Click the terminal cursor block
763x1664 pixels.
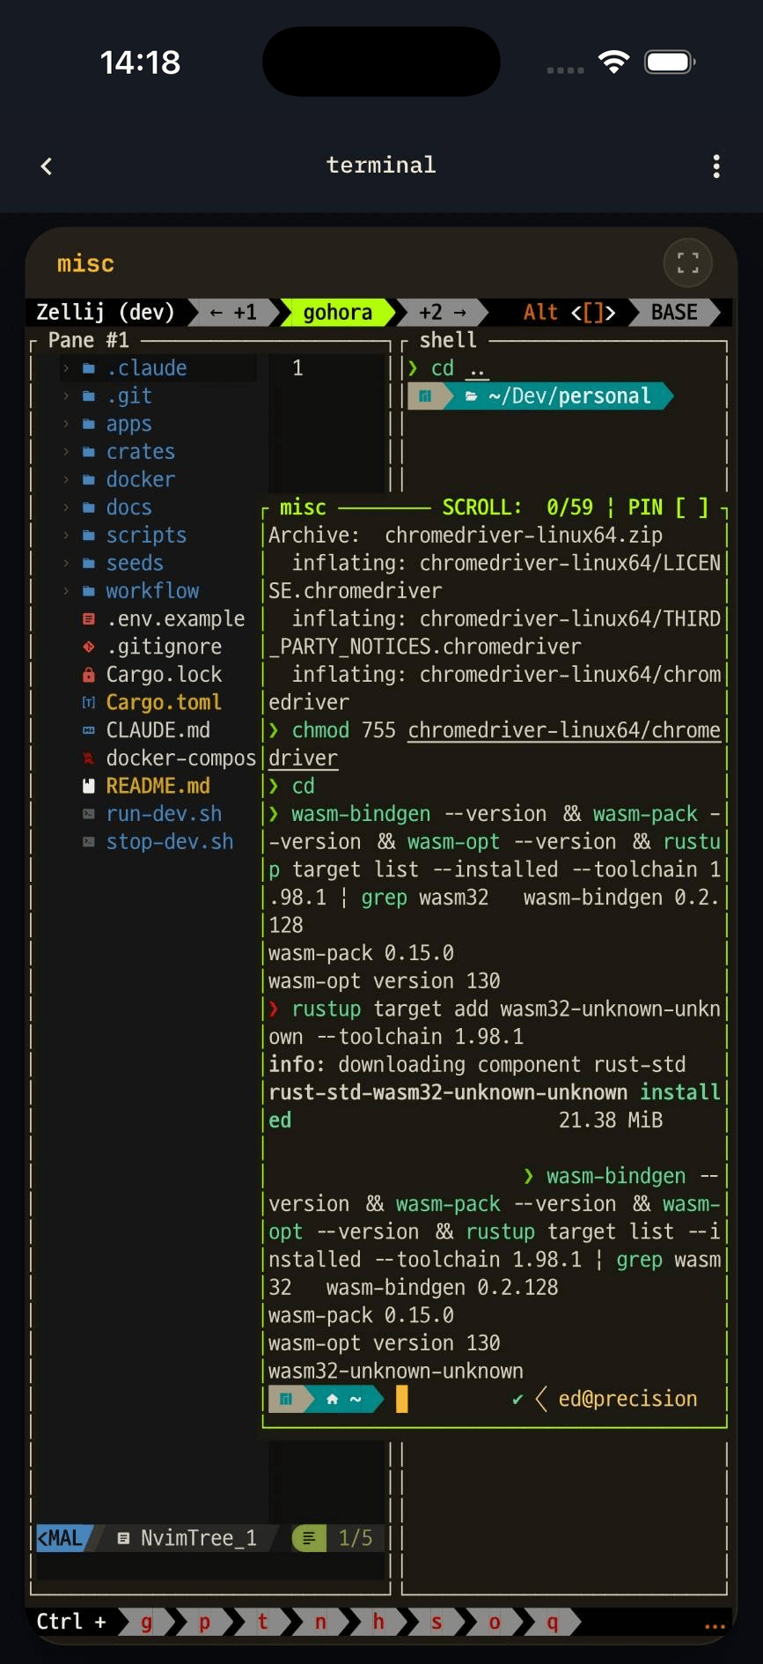402,1399
